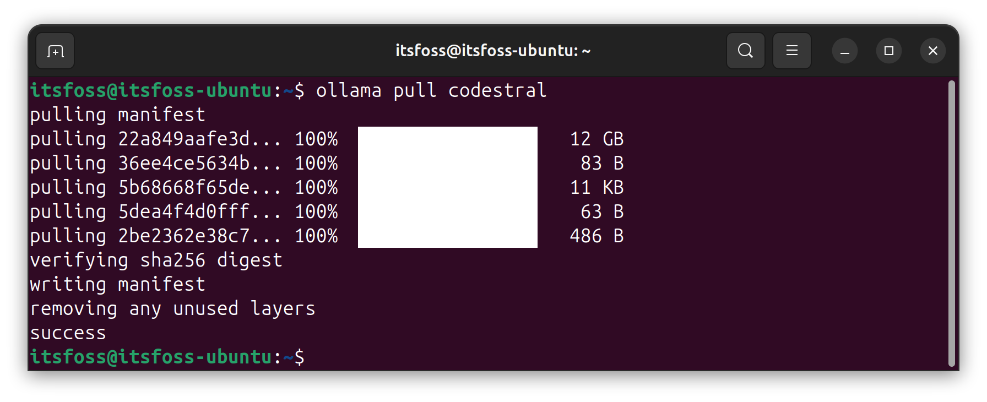Viewport: 987px width, 402px height.
Task: Click the pulling manifest output line
Action: click(117, 115)
